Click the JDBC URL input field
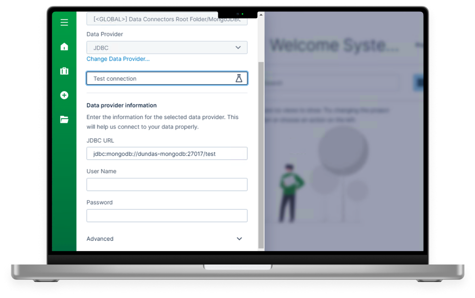 (x=167, y=154)
